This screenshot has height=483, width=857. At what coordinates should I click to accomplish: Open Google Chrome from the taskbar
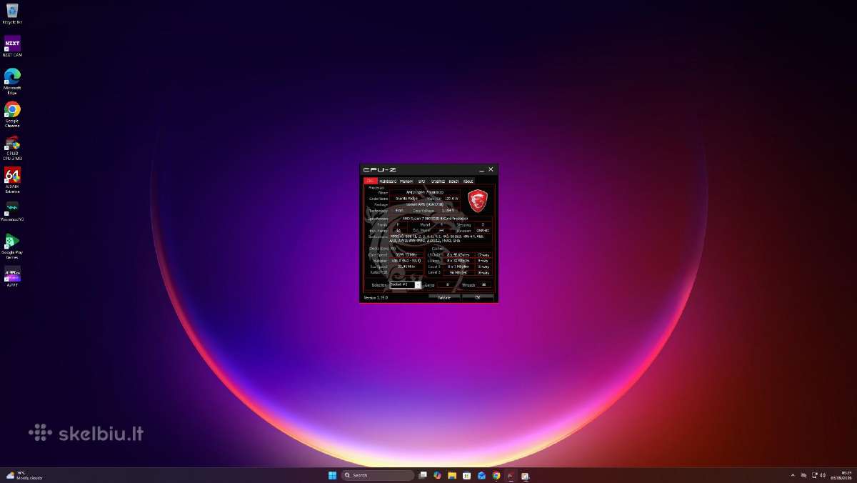click(496, 475)
